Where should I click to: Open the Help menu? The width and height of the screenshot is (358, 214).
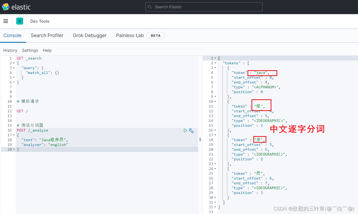click(x=47, y=50)
